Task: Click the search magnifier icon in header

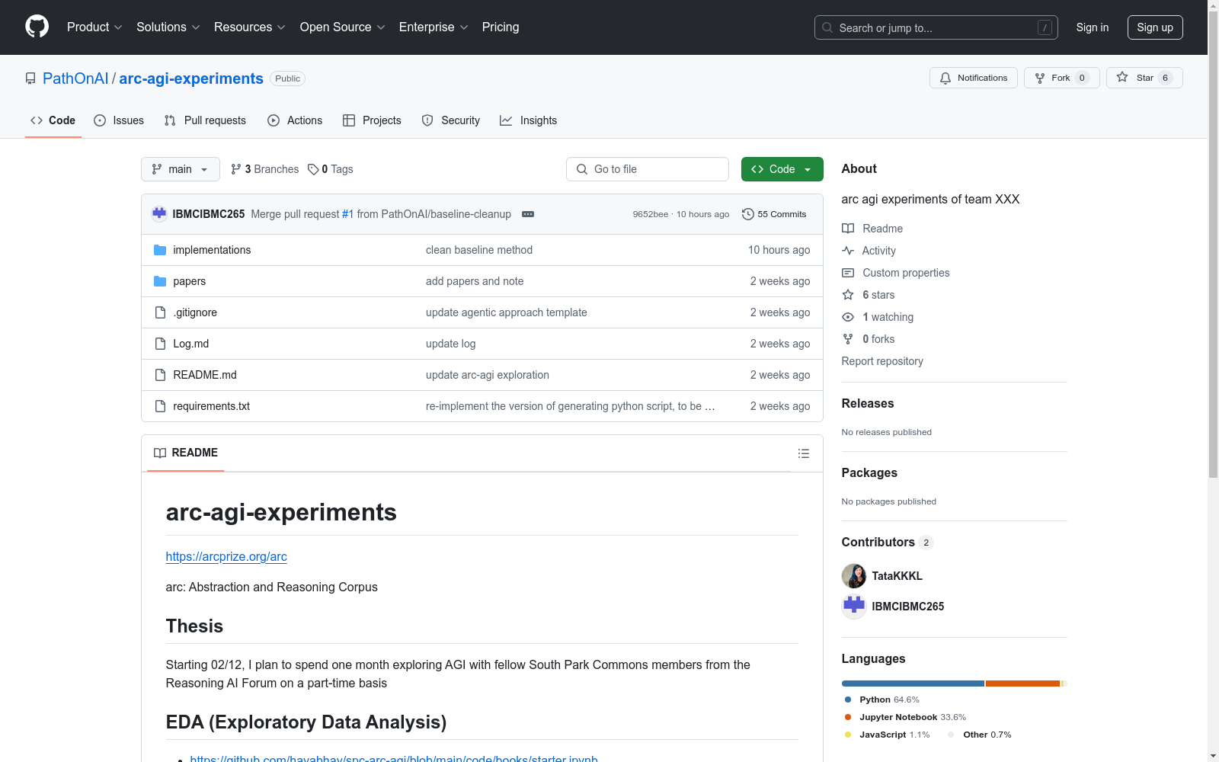Action: pyautogui.click(x=827, y=27)
